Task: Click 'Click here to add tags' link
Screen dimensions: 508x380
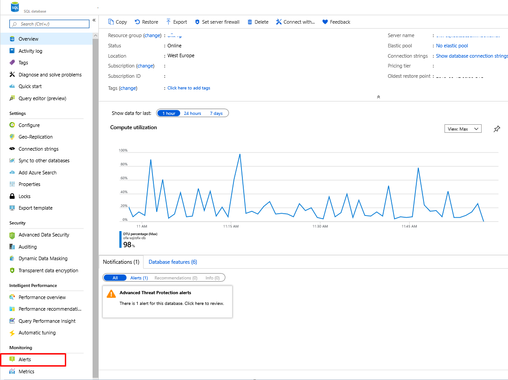Action: [189, 88]
